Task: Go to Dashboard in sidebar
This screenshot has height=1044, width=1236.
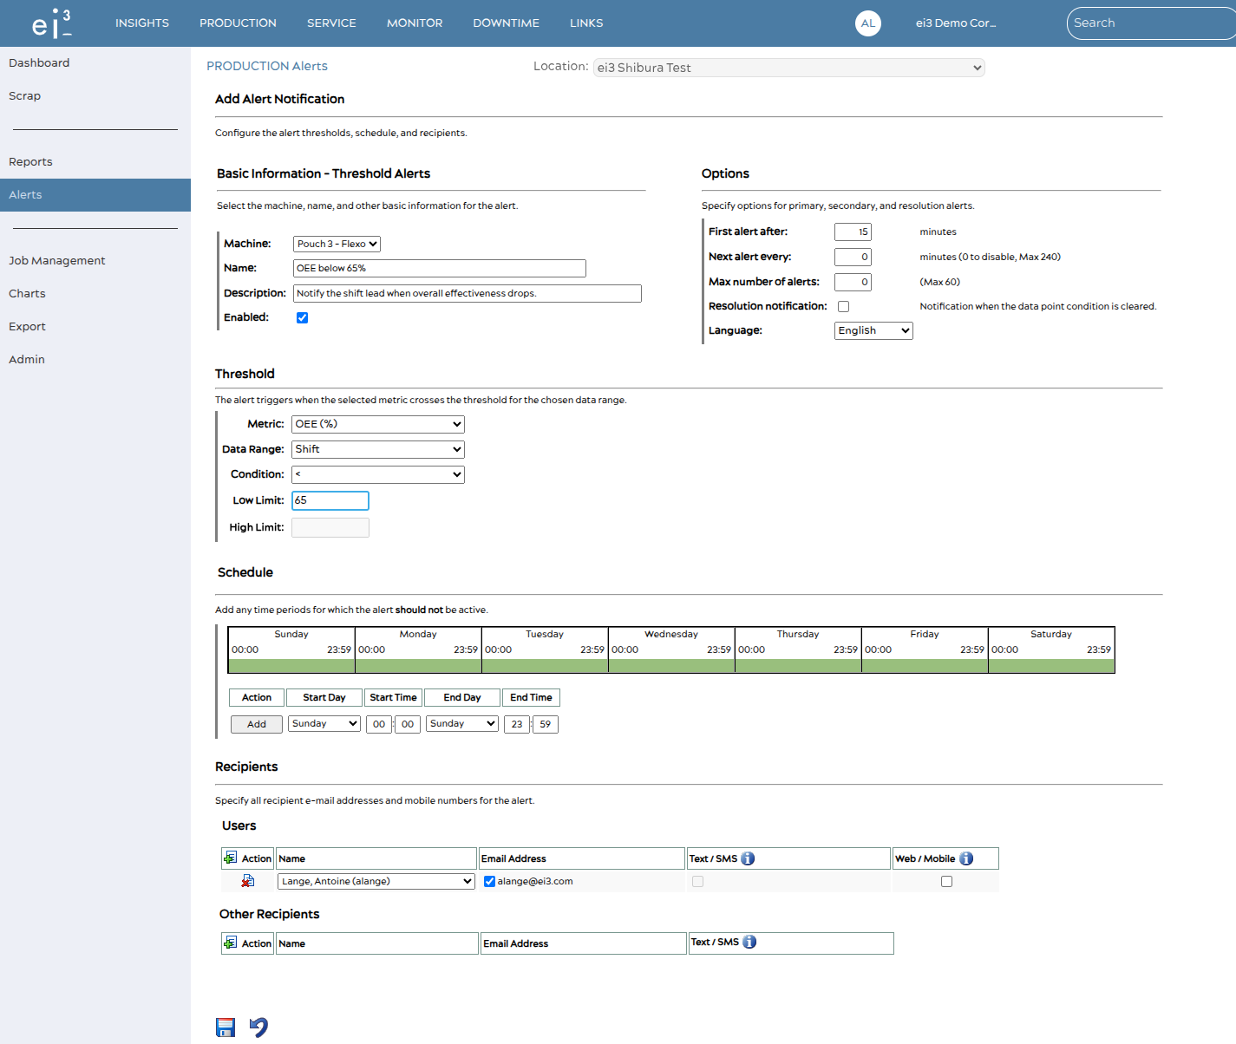Action: coord(95,63)
